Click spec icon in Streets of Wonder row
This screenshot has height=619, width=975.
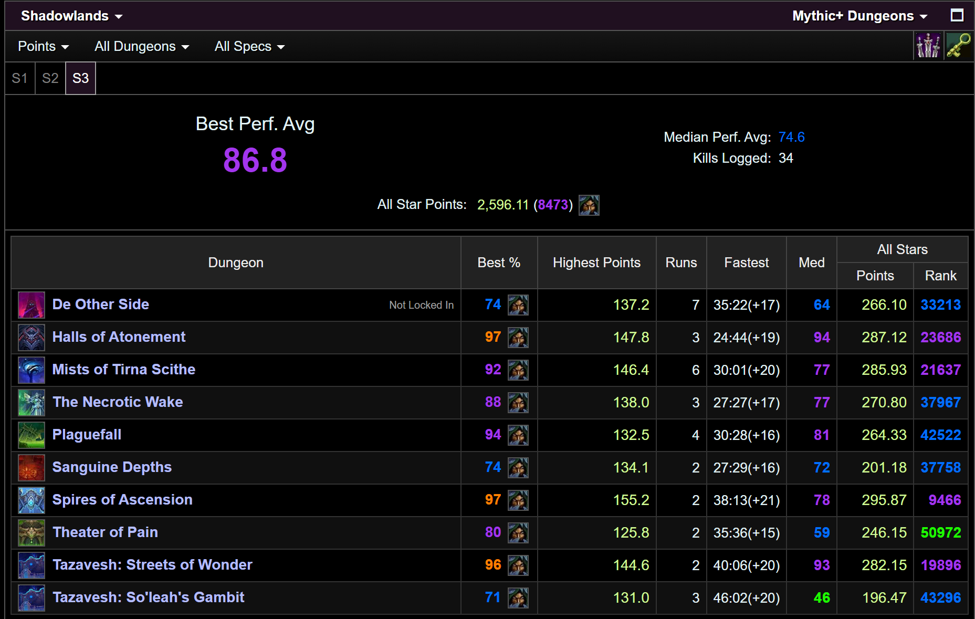[518, 565]
